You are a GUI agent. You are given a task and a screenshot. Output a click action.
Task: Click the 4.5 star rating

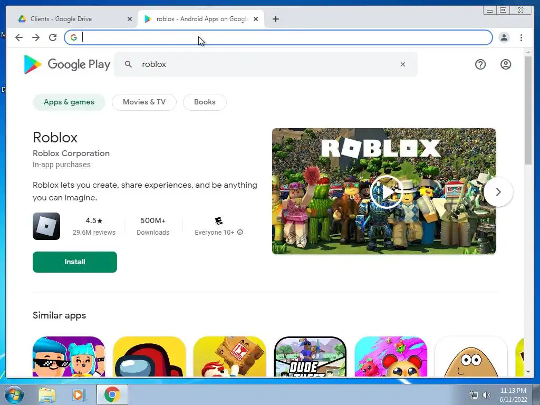click(94, 220)
